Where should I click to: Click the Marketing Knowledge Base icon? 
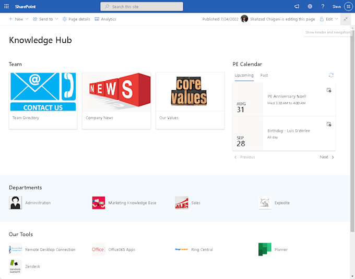tap(99, 203)
